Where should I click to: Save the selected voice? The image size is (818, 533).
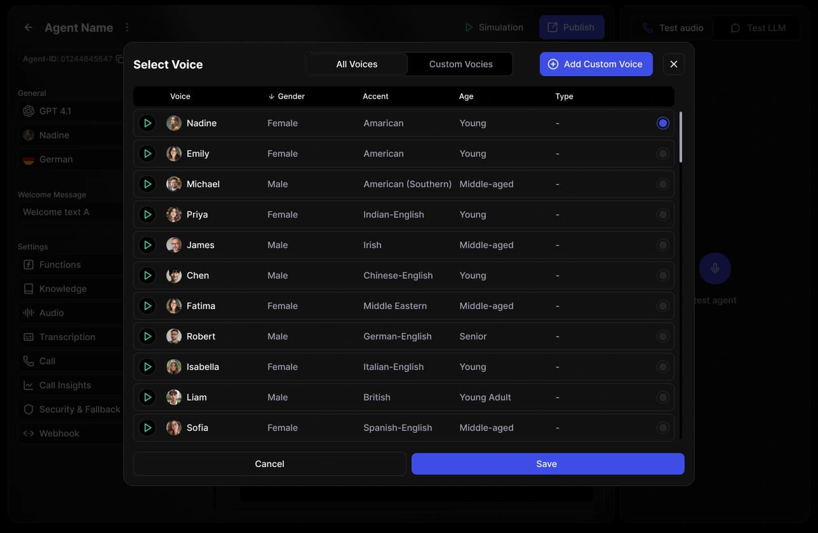pyautogui.click(x=547, y=464)
